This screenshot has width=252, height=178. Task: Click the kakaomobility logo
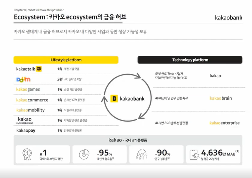pyautogui.click(x=30, y=110)
